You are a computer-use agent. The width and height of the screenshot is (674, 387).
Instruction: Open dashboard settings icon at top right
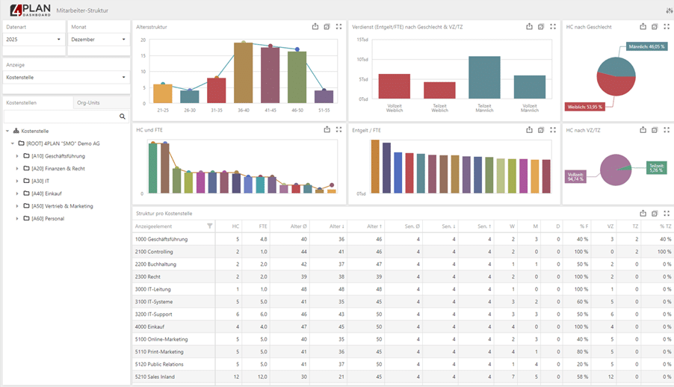click(670, 10)
